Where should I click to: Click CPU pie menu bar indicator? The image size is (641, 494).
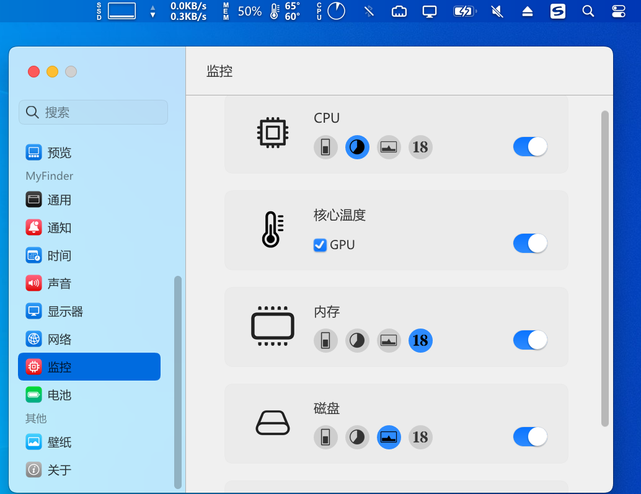coord(330,11)
